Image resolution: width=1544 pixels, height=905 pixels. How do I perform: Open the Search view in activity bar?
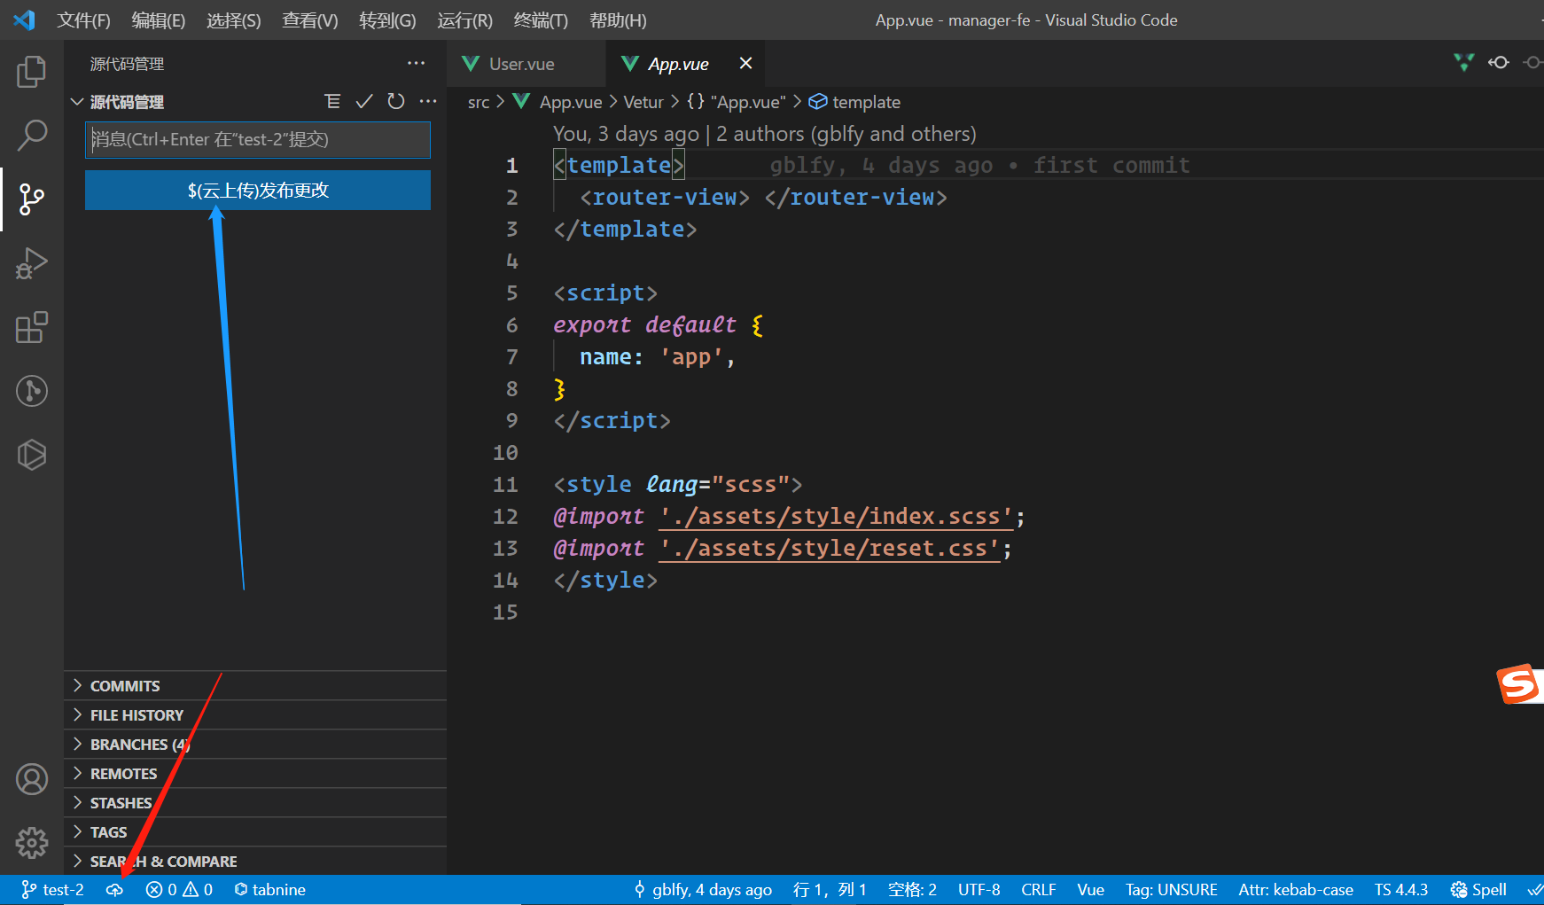tap(32, 136)
